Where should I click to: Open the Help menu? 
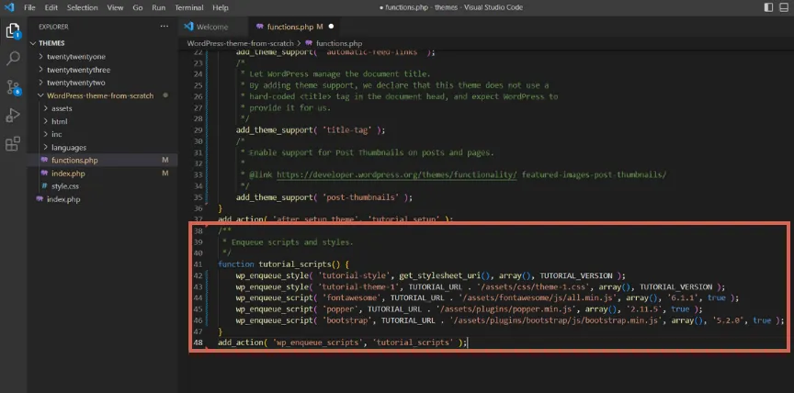pyautogui.click(x=221, y=7)
